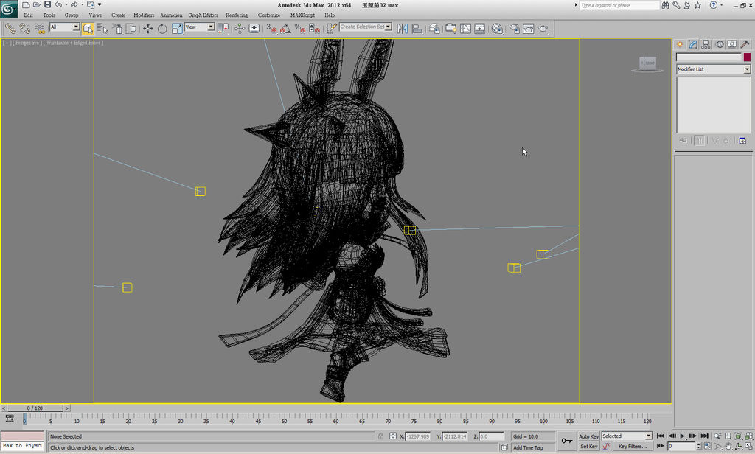Click the time slider showing 0 / 120

point(35,408)
